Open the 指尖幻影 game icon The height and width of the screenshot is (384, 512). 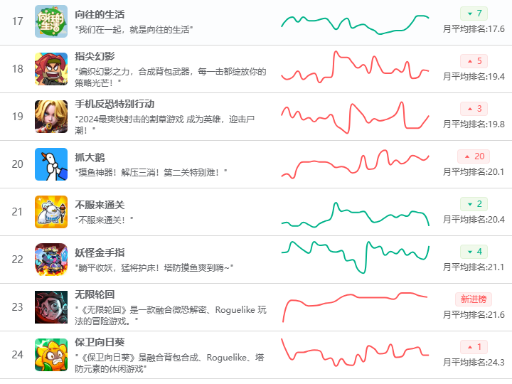(51, 69)
